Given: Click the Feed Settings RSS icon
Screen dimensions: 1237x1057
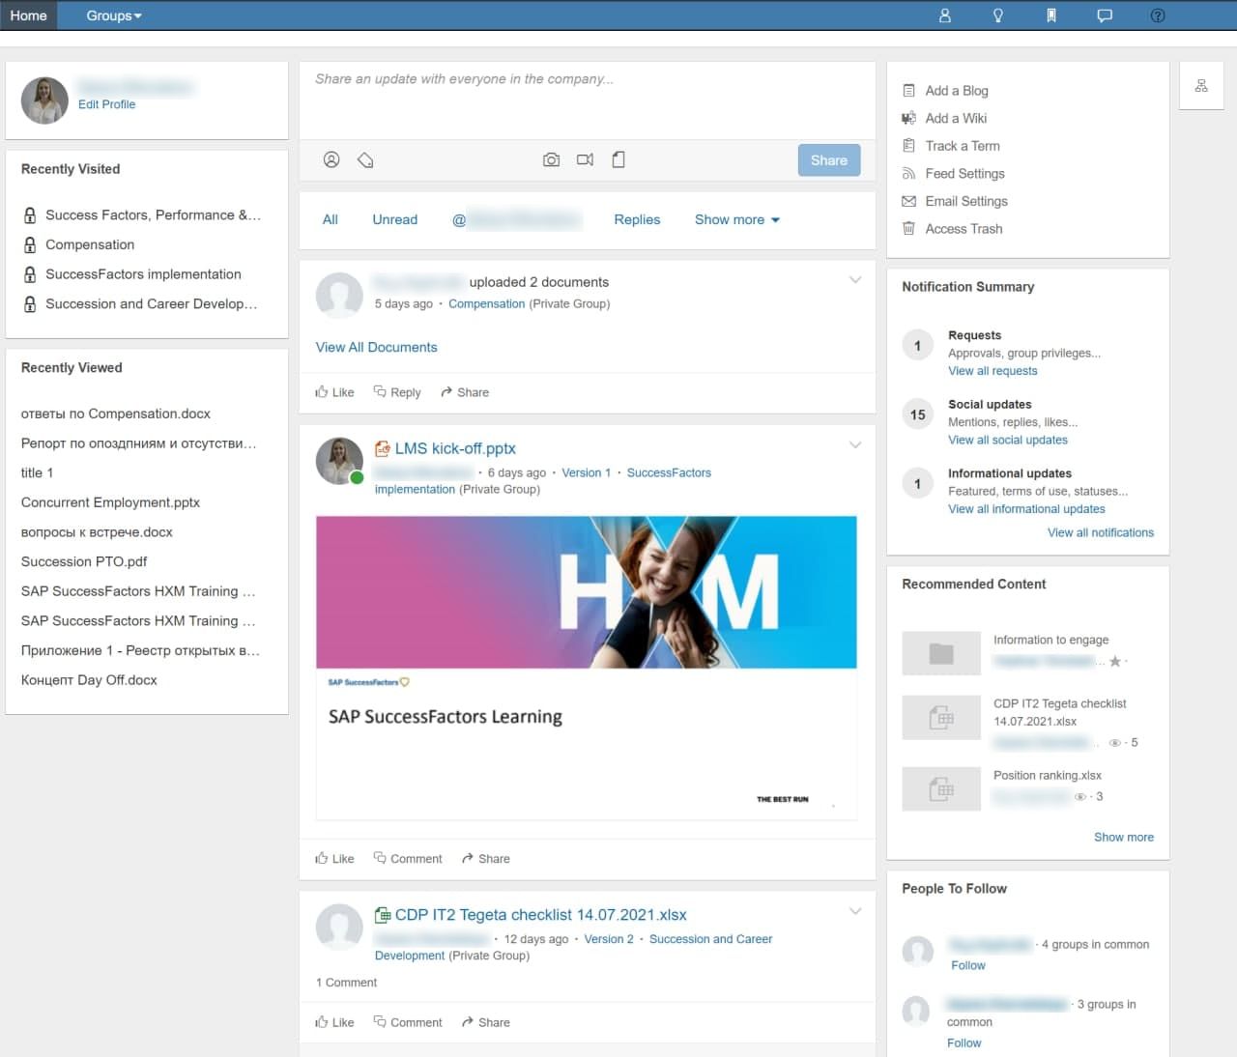Looking at the screenshot, I should click(x=908, y=174).
